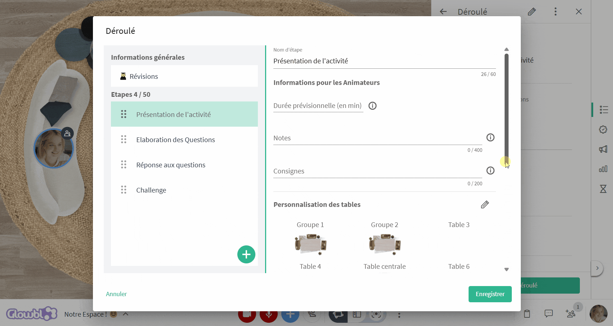Click into the Consignes field
The height and width of the screenshot is (326, 613).
point(377,171)
